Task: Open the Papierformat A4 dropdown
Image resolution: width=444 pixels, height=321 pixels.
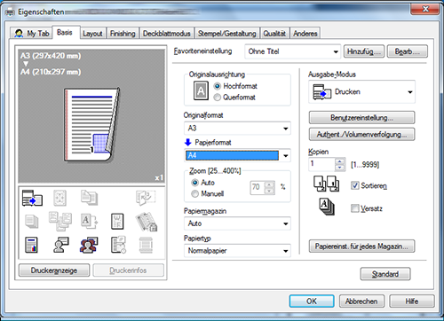Action: coord(237,155)
